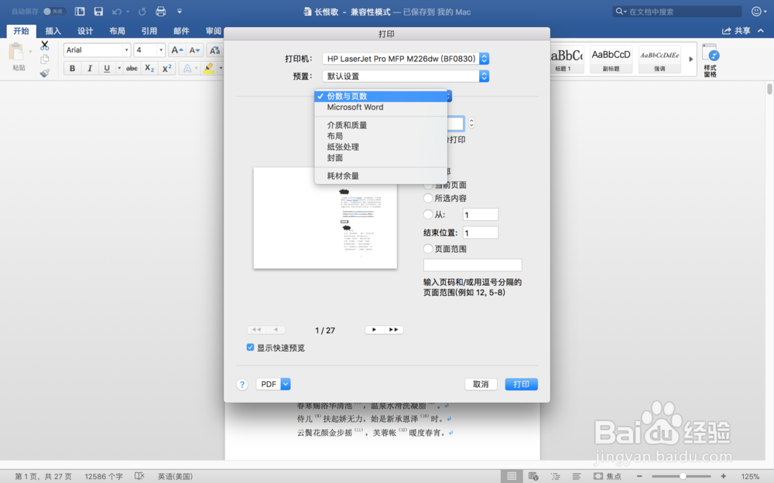Open the References (引用) ribbon tab
The width and height of the screenshot is (774, 483).
click(x=149, y=31)
